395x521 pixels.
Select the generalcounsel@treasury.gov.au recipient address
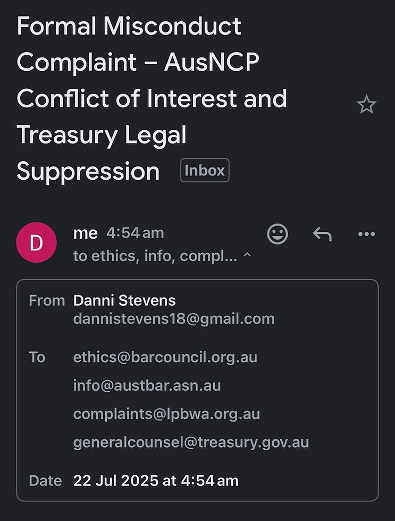[191, 442]
